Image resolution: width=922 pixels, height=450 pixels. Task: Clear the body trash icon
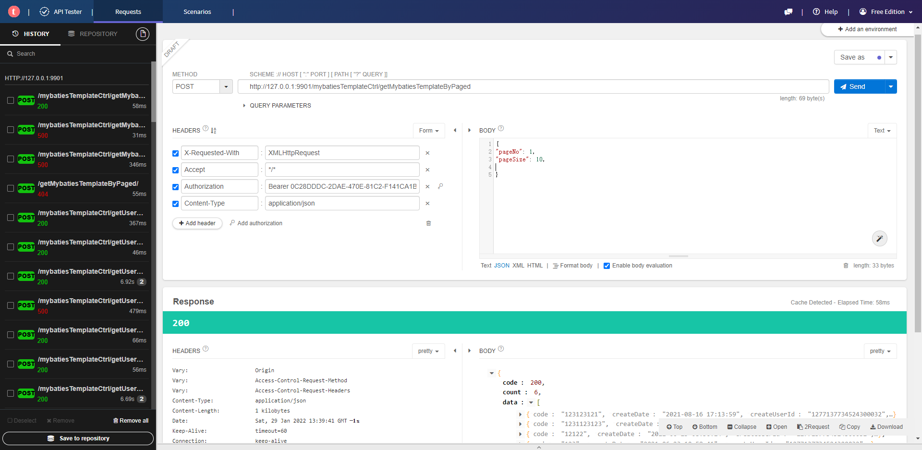(x=846, y=266)
